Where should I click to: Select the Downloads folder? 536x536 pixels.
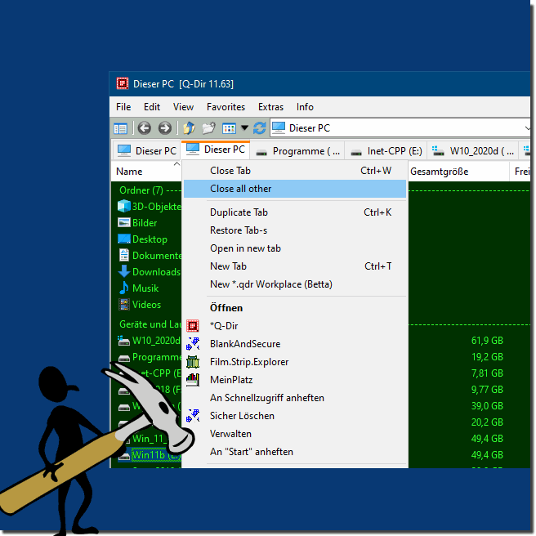(150, 272)
